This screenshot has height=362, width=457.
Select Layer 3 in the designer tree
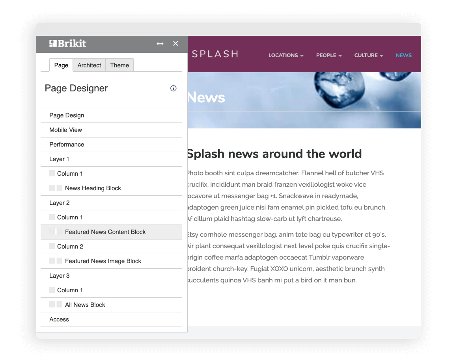(x=111, y=275)
